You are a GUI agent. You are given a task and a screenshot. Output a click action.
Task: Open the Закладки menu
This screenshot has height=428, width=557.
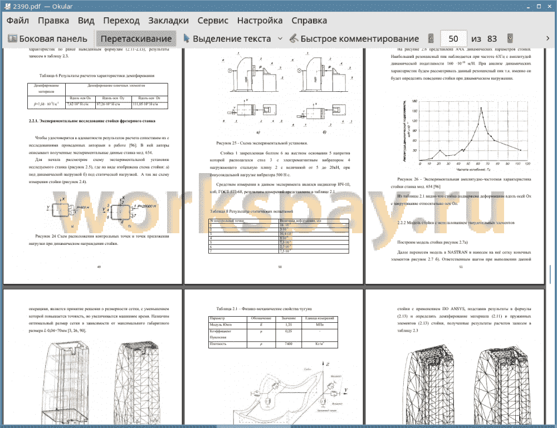[x=168, y=21]
